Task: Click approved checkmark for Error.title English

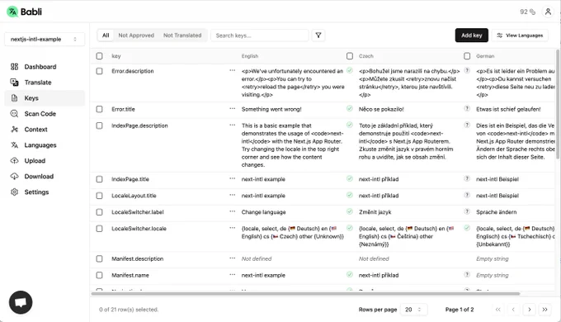Action: pos(350,108)
